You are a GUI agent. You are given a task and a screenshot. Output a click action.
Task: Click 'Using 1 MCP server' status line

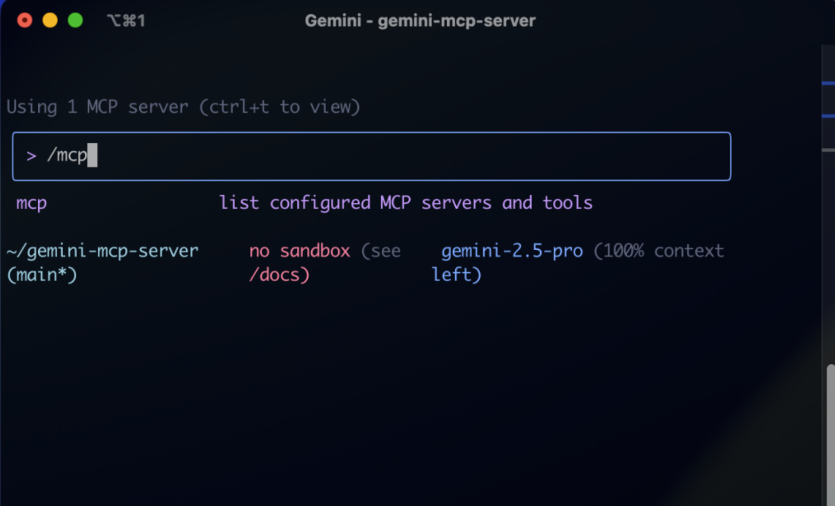[x=183, y=107]
